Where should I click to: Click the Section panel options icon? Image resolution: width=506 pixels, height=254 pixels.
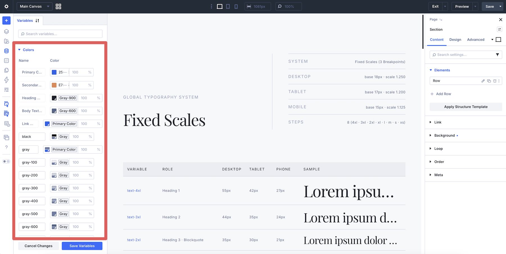pyautogui.click(x=500, y=29)
